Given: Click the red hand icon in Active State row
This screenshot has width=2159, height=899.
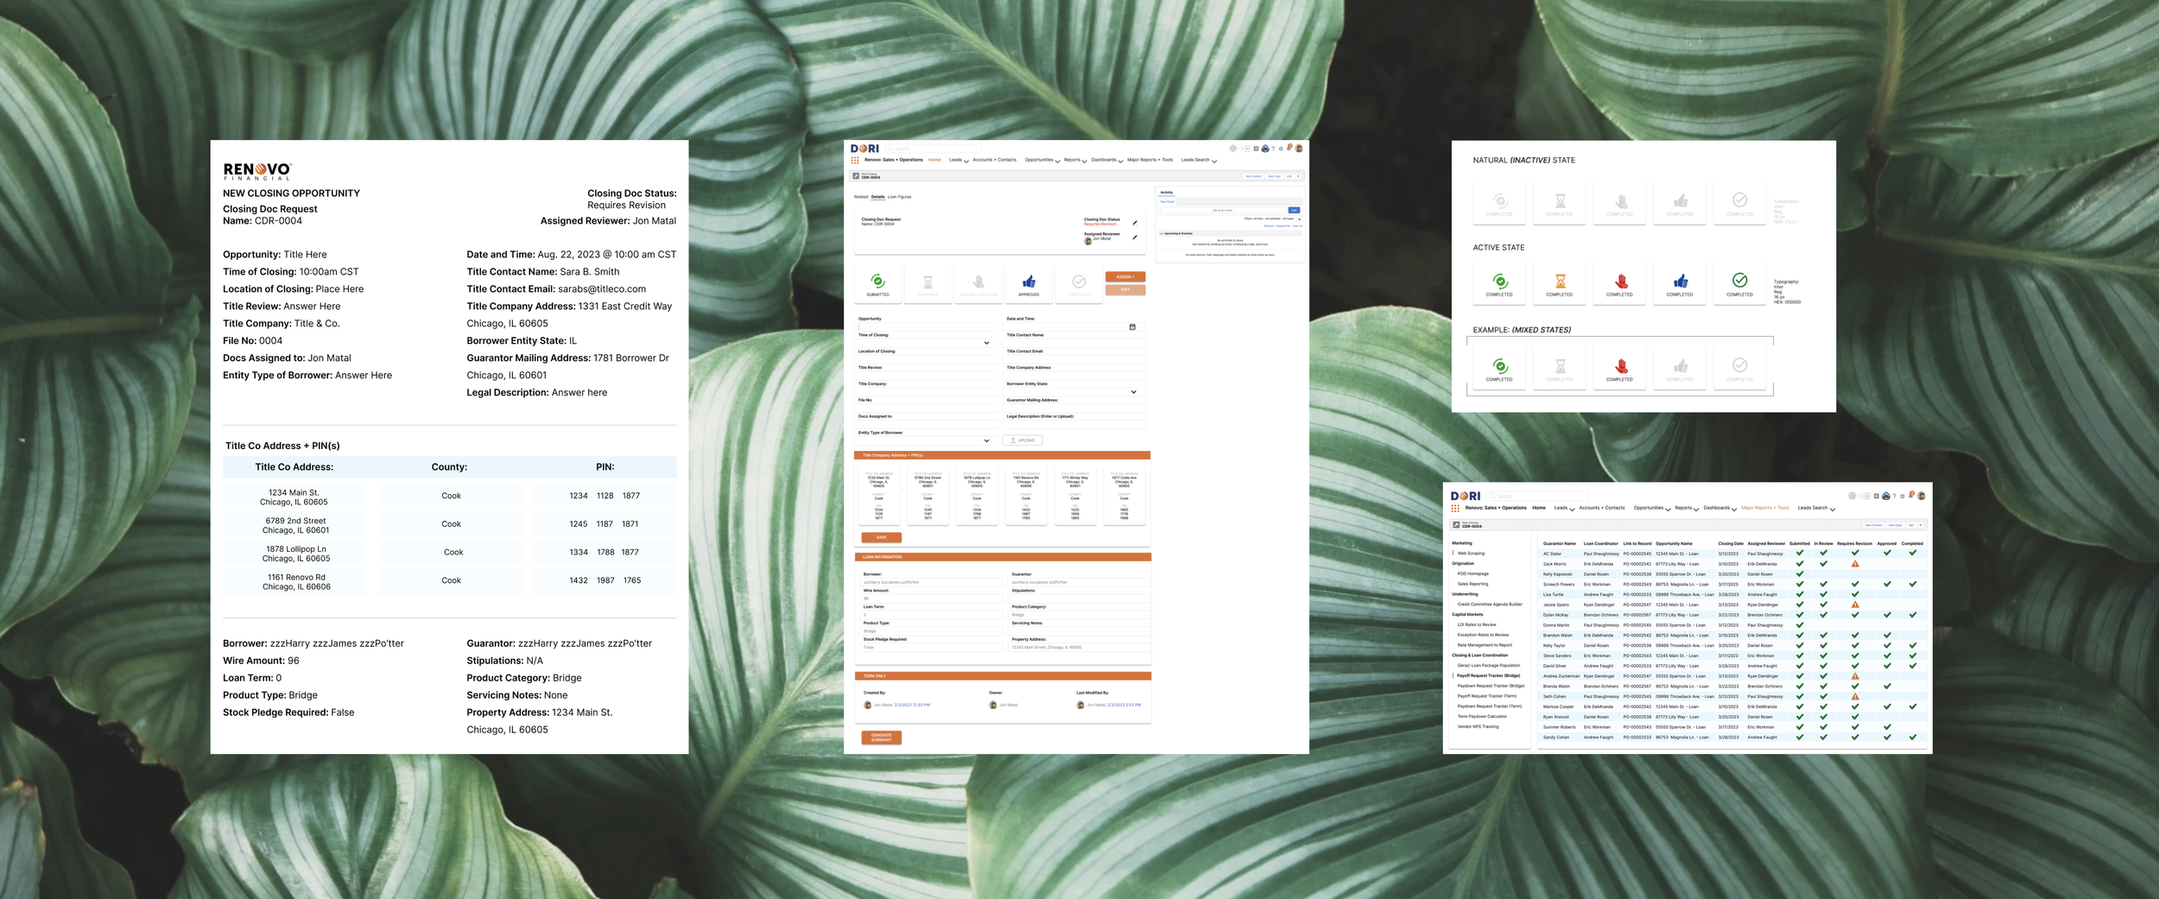Looking at the screenshot, I should tap(1620, 281).
